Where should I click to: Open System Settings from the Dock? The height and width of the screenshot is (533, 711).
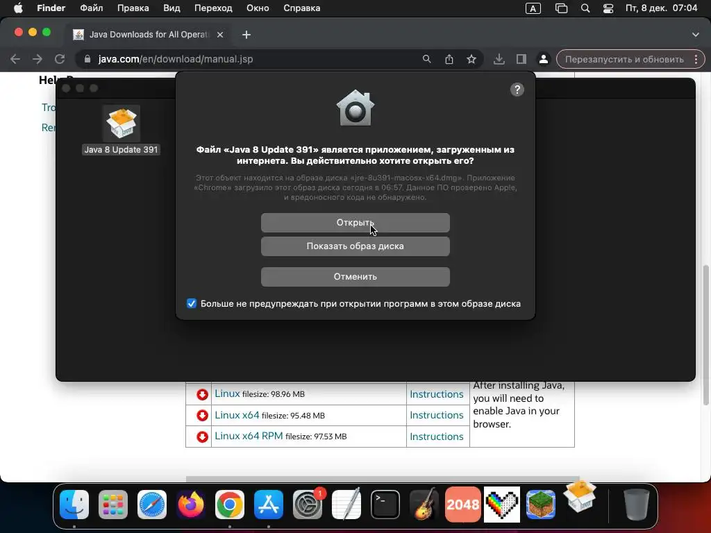[x=308, y=504]
